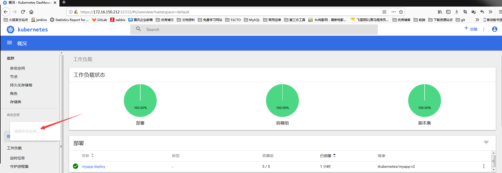The image size is (502, 173).
Task: Click the screenshot crop icon in toolbar
Action: [465, 12]
